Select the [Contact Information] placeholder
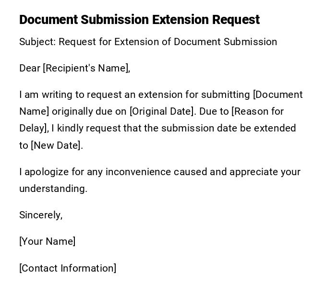Screen dimensions: 336x298 click(x=68, y=268)
